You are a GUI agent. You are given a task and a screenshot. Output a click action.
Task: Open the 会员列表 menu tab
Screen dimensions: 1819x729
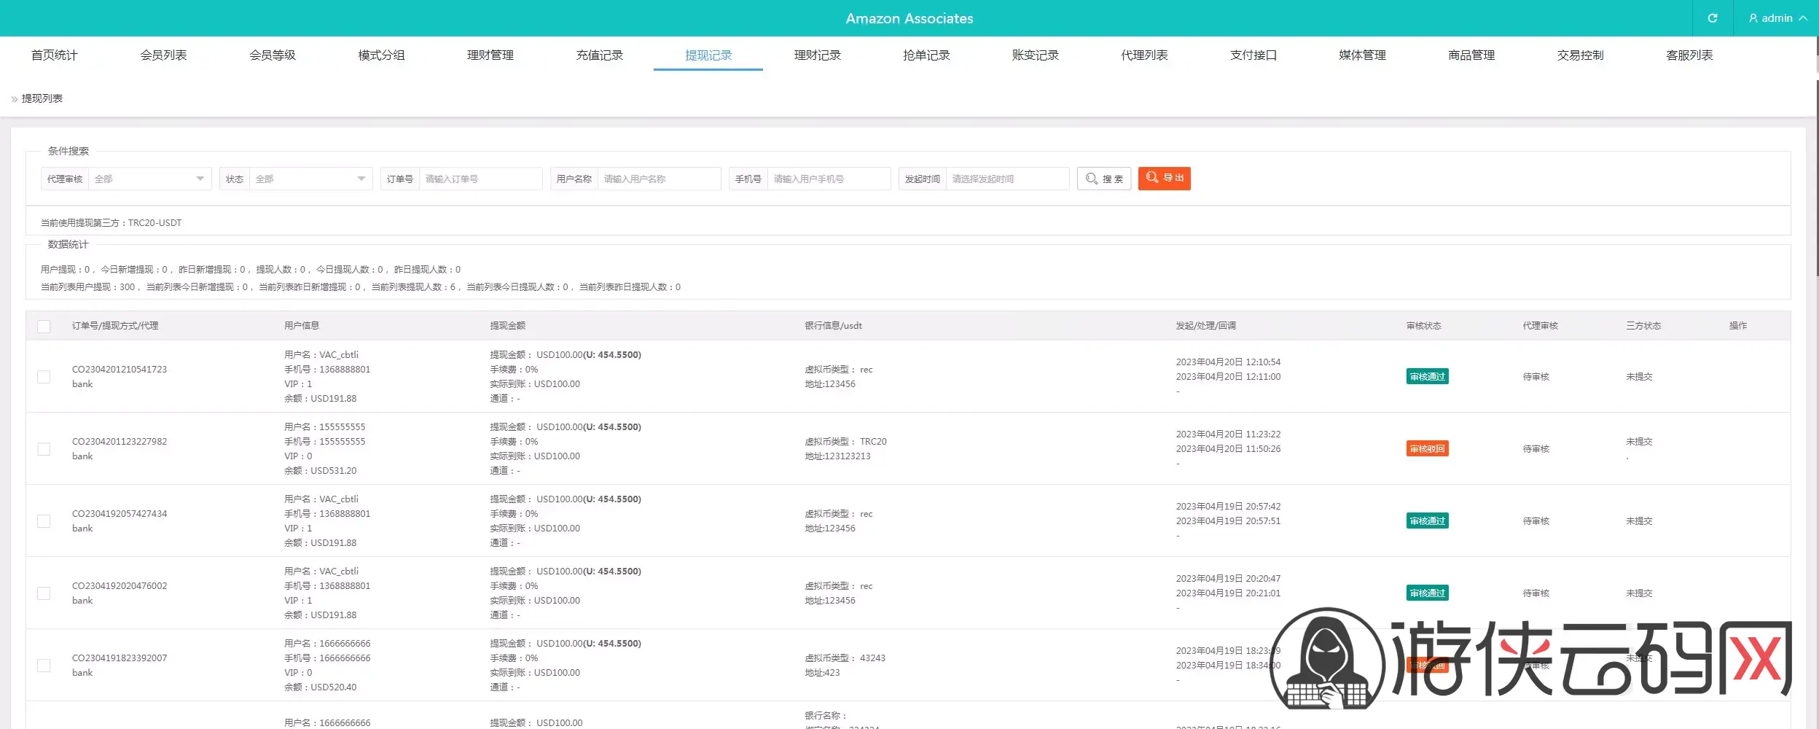[x=163, y=55]
